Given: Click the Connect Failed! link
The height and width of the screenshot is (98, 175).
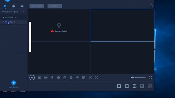Looking at the screenshot, I should (61, 31).
